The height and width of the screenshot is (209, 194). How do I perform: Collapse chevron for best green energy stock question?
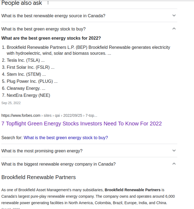(174, 29)
